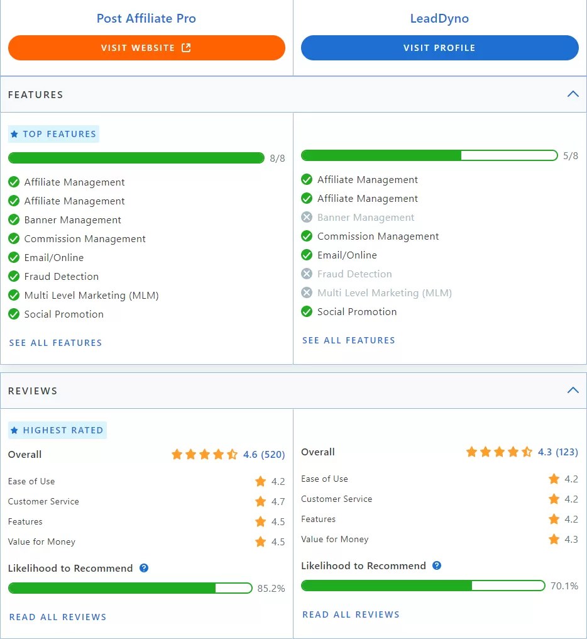Collapse the Reviews section chevron
This screenshot has width=587, height=639.
coord(573,391)
